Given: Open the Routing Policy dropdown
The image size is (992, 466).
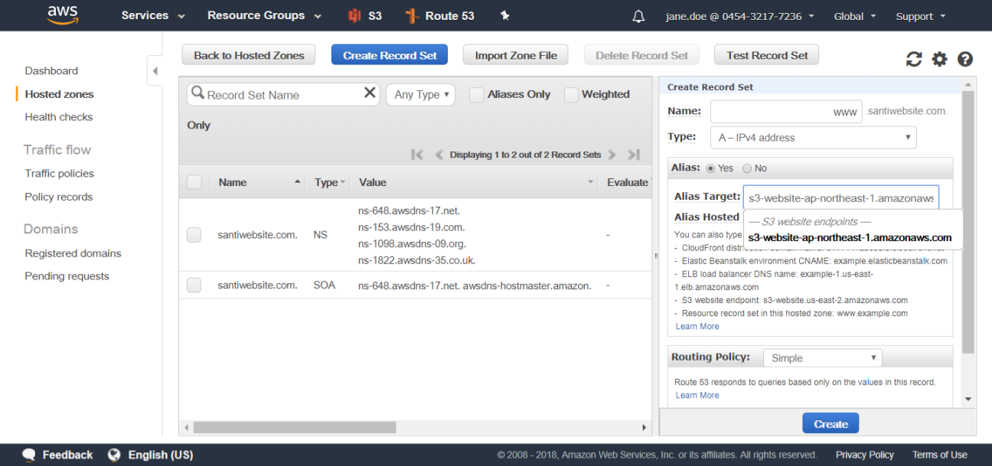Looking at the screenshot, I should pyautogui.click(x=822, y=358).
